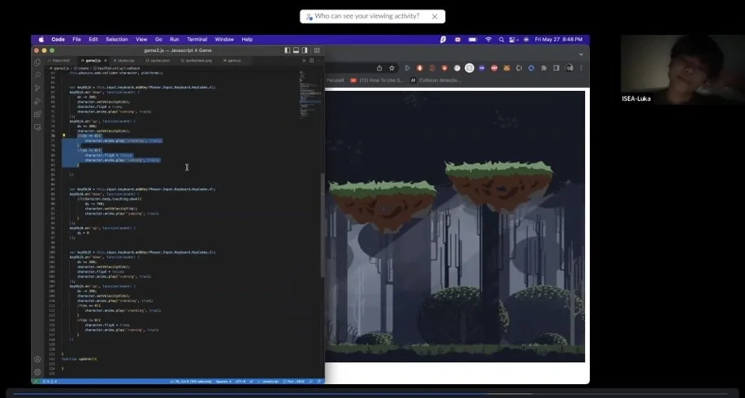Screen dimensions: 745x398
Task: Click the date and time in menu bar
Action: coord(559,40)
